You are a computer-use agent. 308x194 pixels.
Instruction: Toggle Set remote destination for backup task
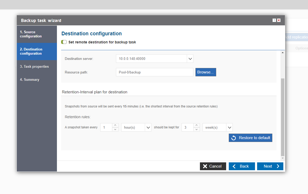click(x=64, y=42)
